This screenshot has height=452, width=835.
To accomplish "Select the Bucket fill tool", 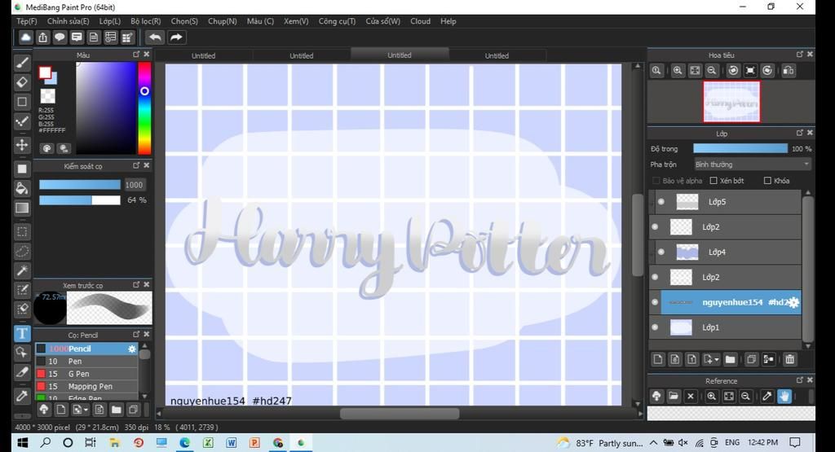I will tap(22, 188).
